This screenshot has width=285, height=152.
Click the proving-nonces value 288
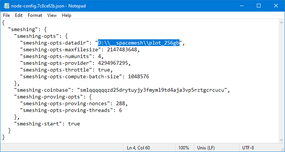[x=121, y=104]
